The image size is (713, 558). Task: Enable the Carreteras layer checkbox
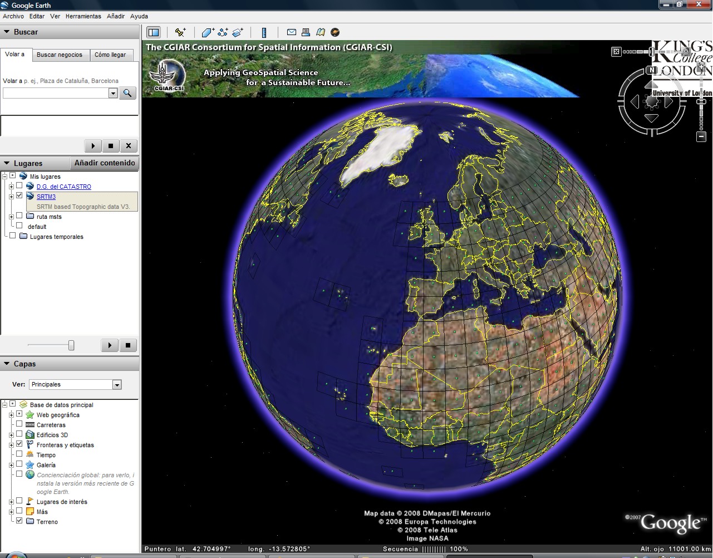pyautogui.click(x=19, y=424)
